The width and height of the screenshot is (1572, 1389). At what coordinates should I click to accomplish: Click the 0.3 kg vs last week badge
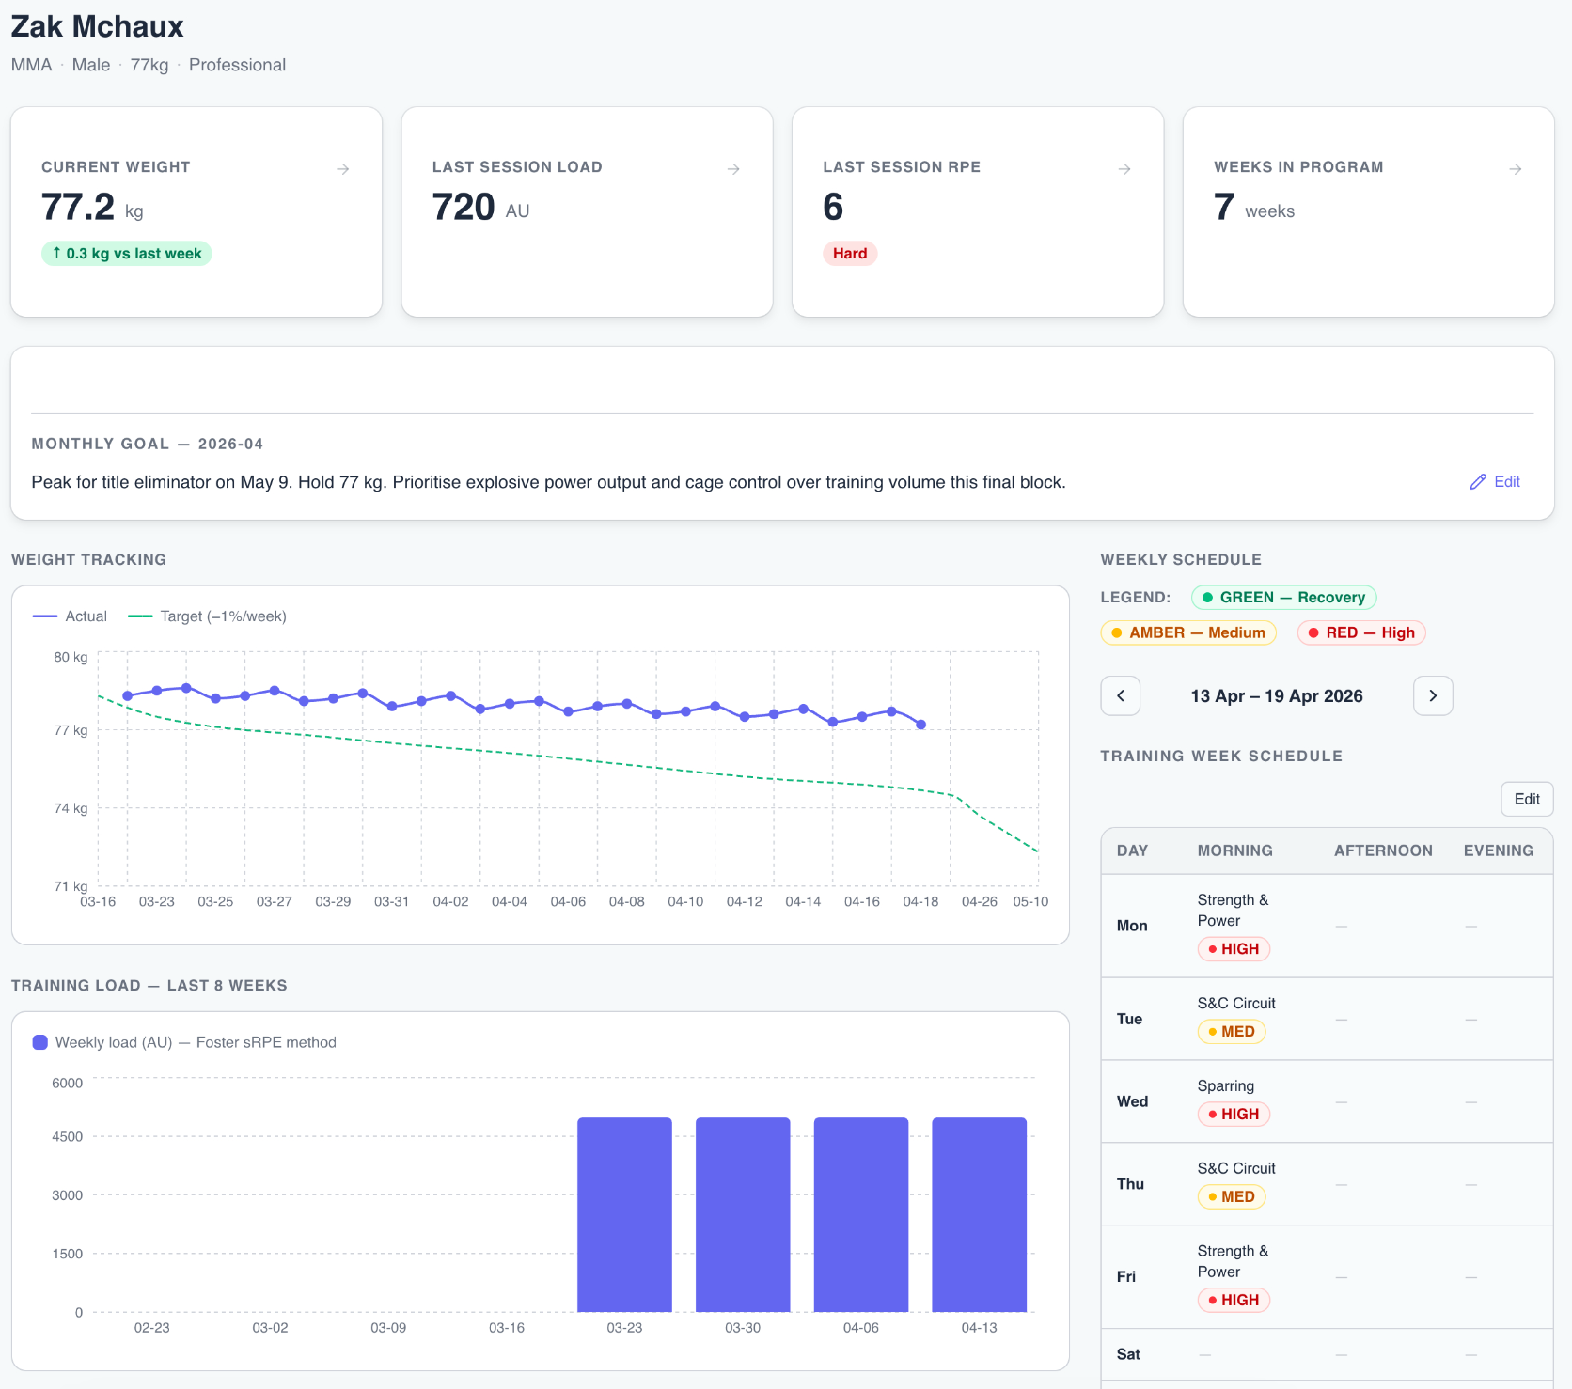click(127, 254)
